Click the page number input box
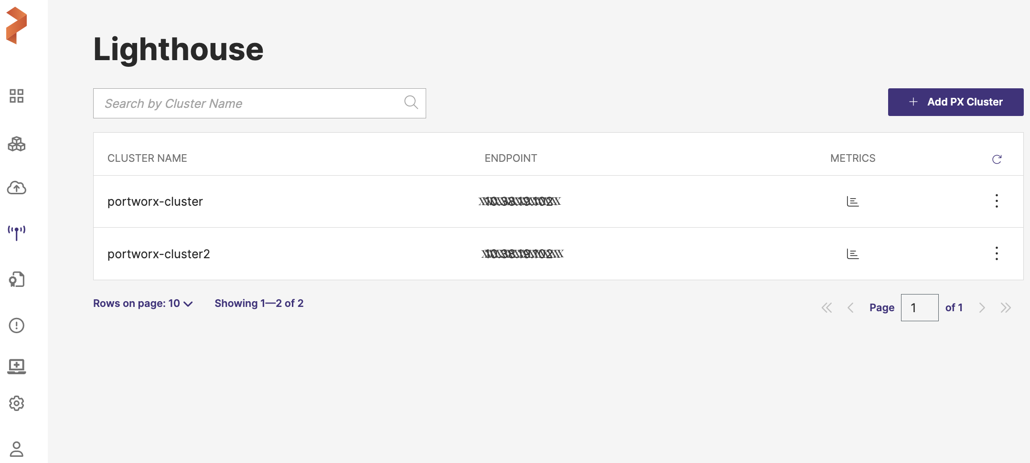 919,308
